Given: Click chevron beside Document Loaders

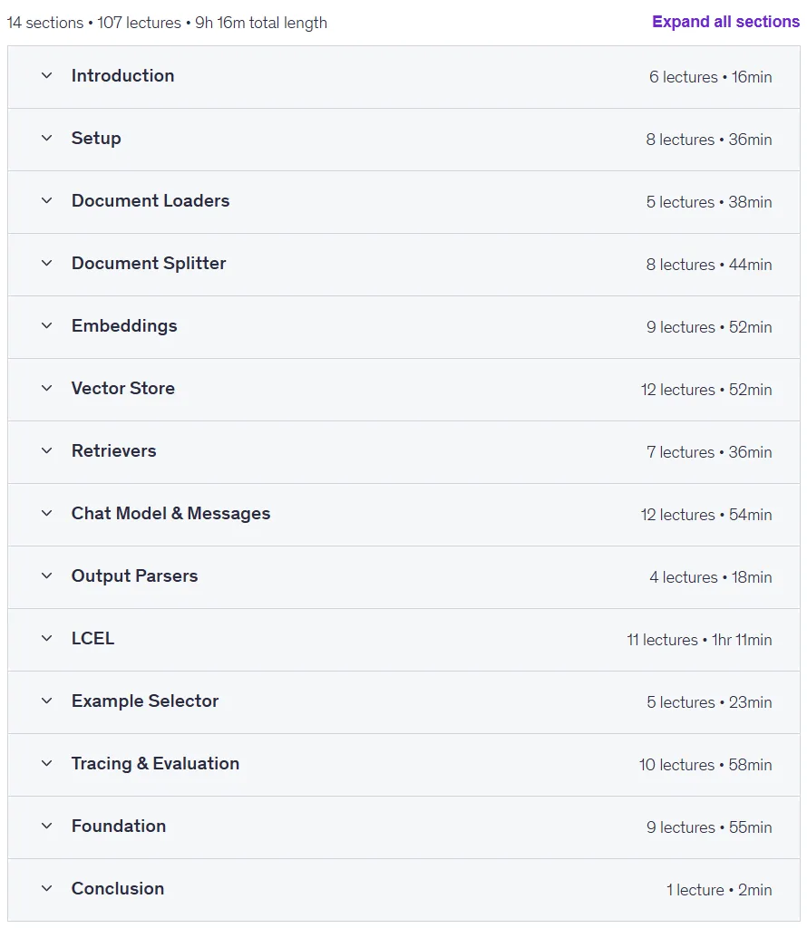Looking at the screenshot, I should coord(47,200).
